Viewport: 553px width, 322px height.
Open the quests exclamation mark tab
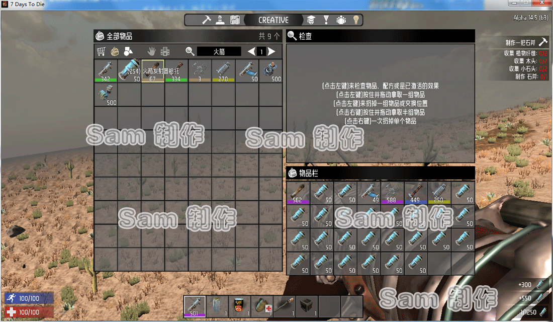click(x=326, y=20)
